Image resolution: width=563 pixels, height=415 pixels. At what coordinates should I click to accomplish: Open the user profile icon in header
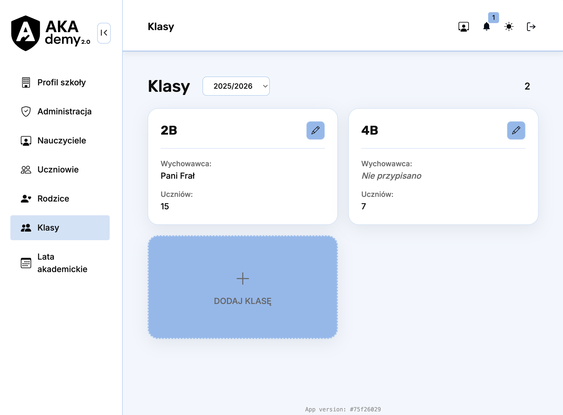(x=463, y=26)
